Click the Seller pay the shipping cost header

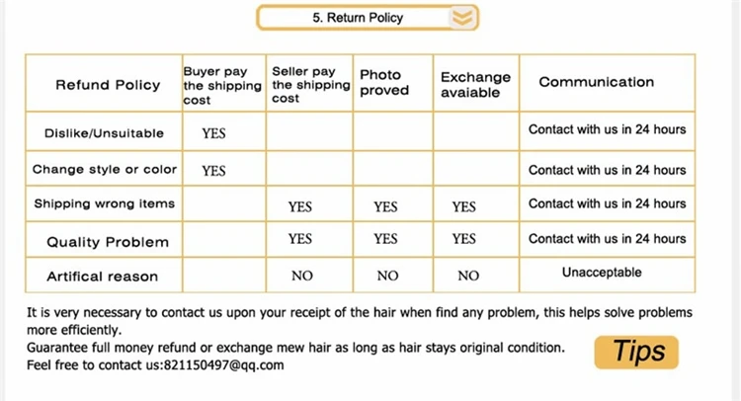click(x=310, y=85)
